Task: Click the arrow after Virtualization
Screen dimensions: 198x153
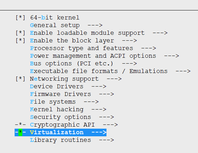Action: (x=99, y=132)
